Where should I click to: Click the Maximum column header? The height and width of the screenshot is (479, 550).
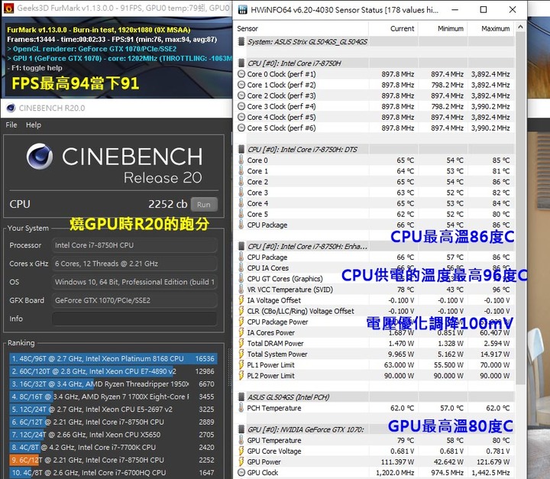pyautogui.click(x=495, y=28)
